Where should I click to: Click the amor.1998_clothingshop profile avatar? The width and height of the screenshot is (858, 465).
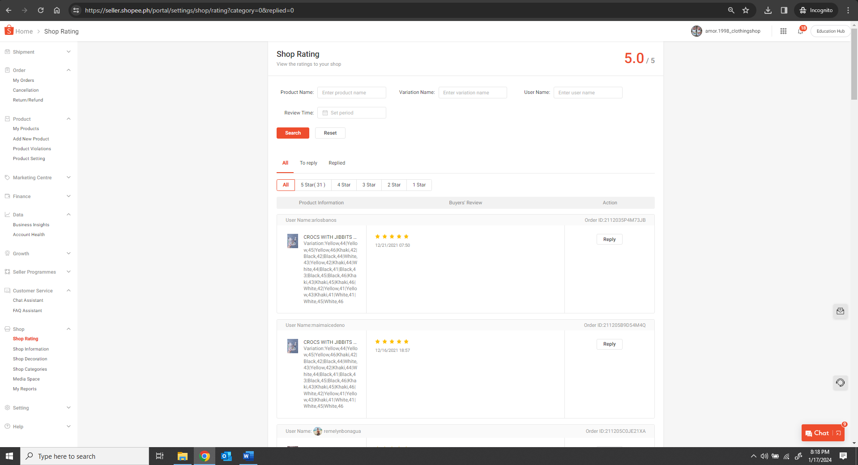(696, 31)
